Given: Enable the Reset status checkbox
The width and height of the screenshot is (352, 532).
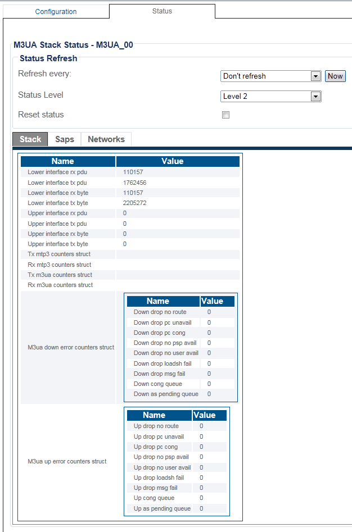Looking at the screenshot, I should point(226,115).
